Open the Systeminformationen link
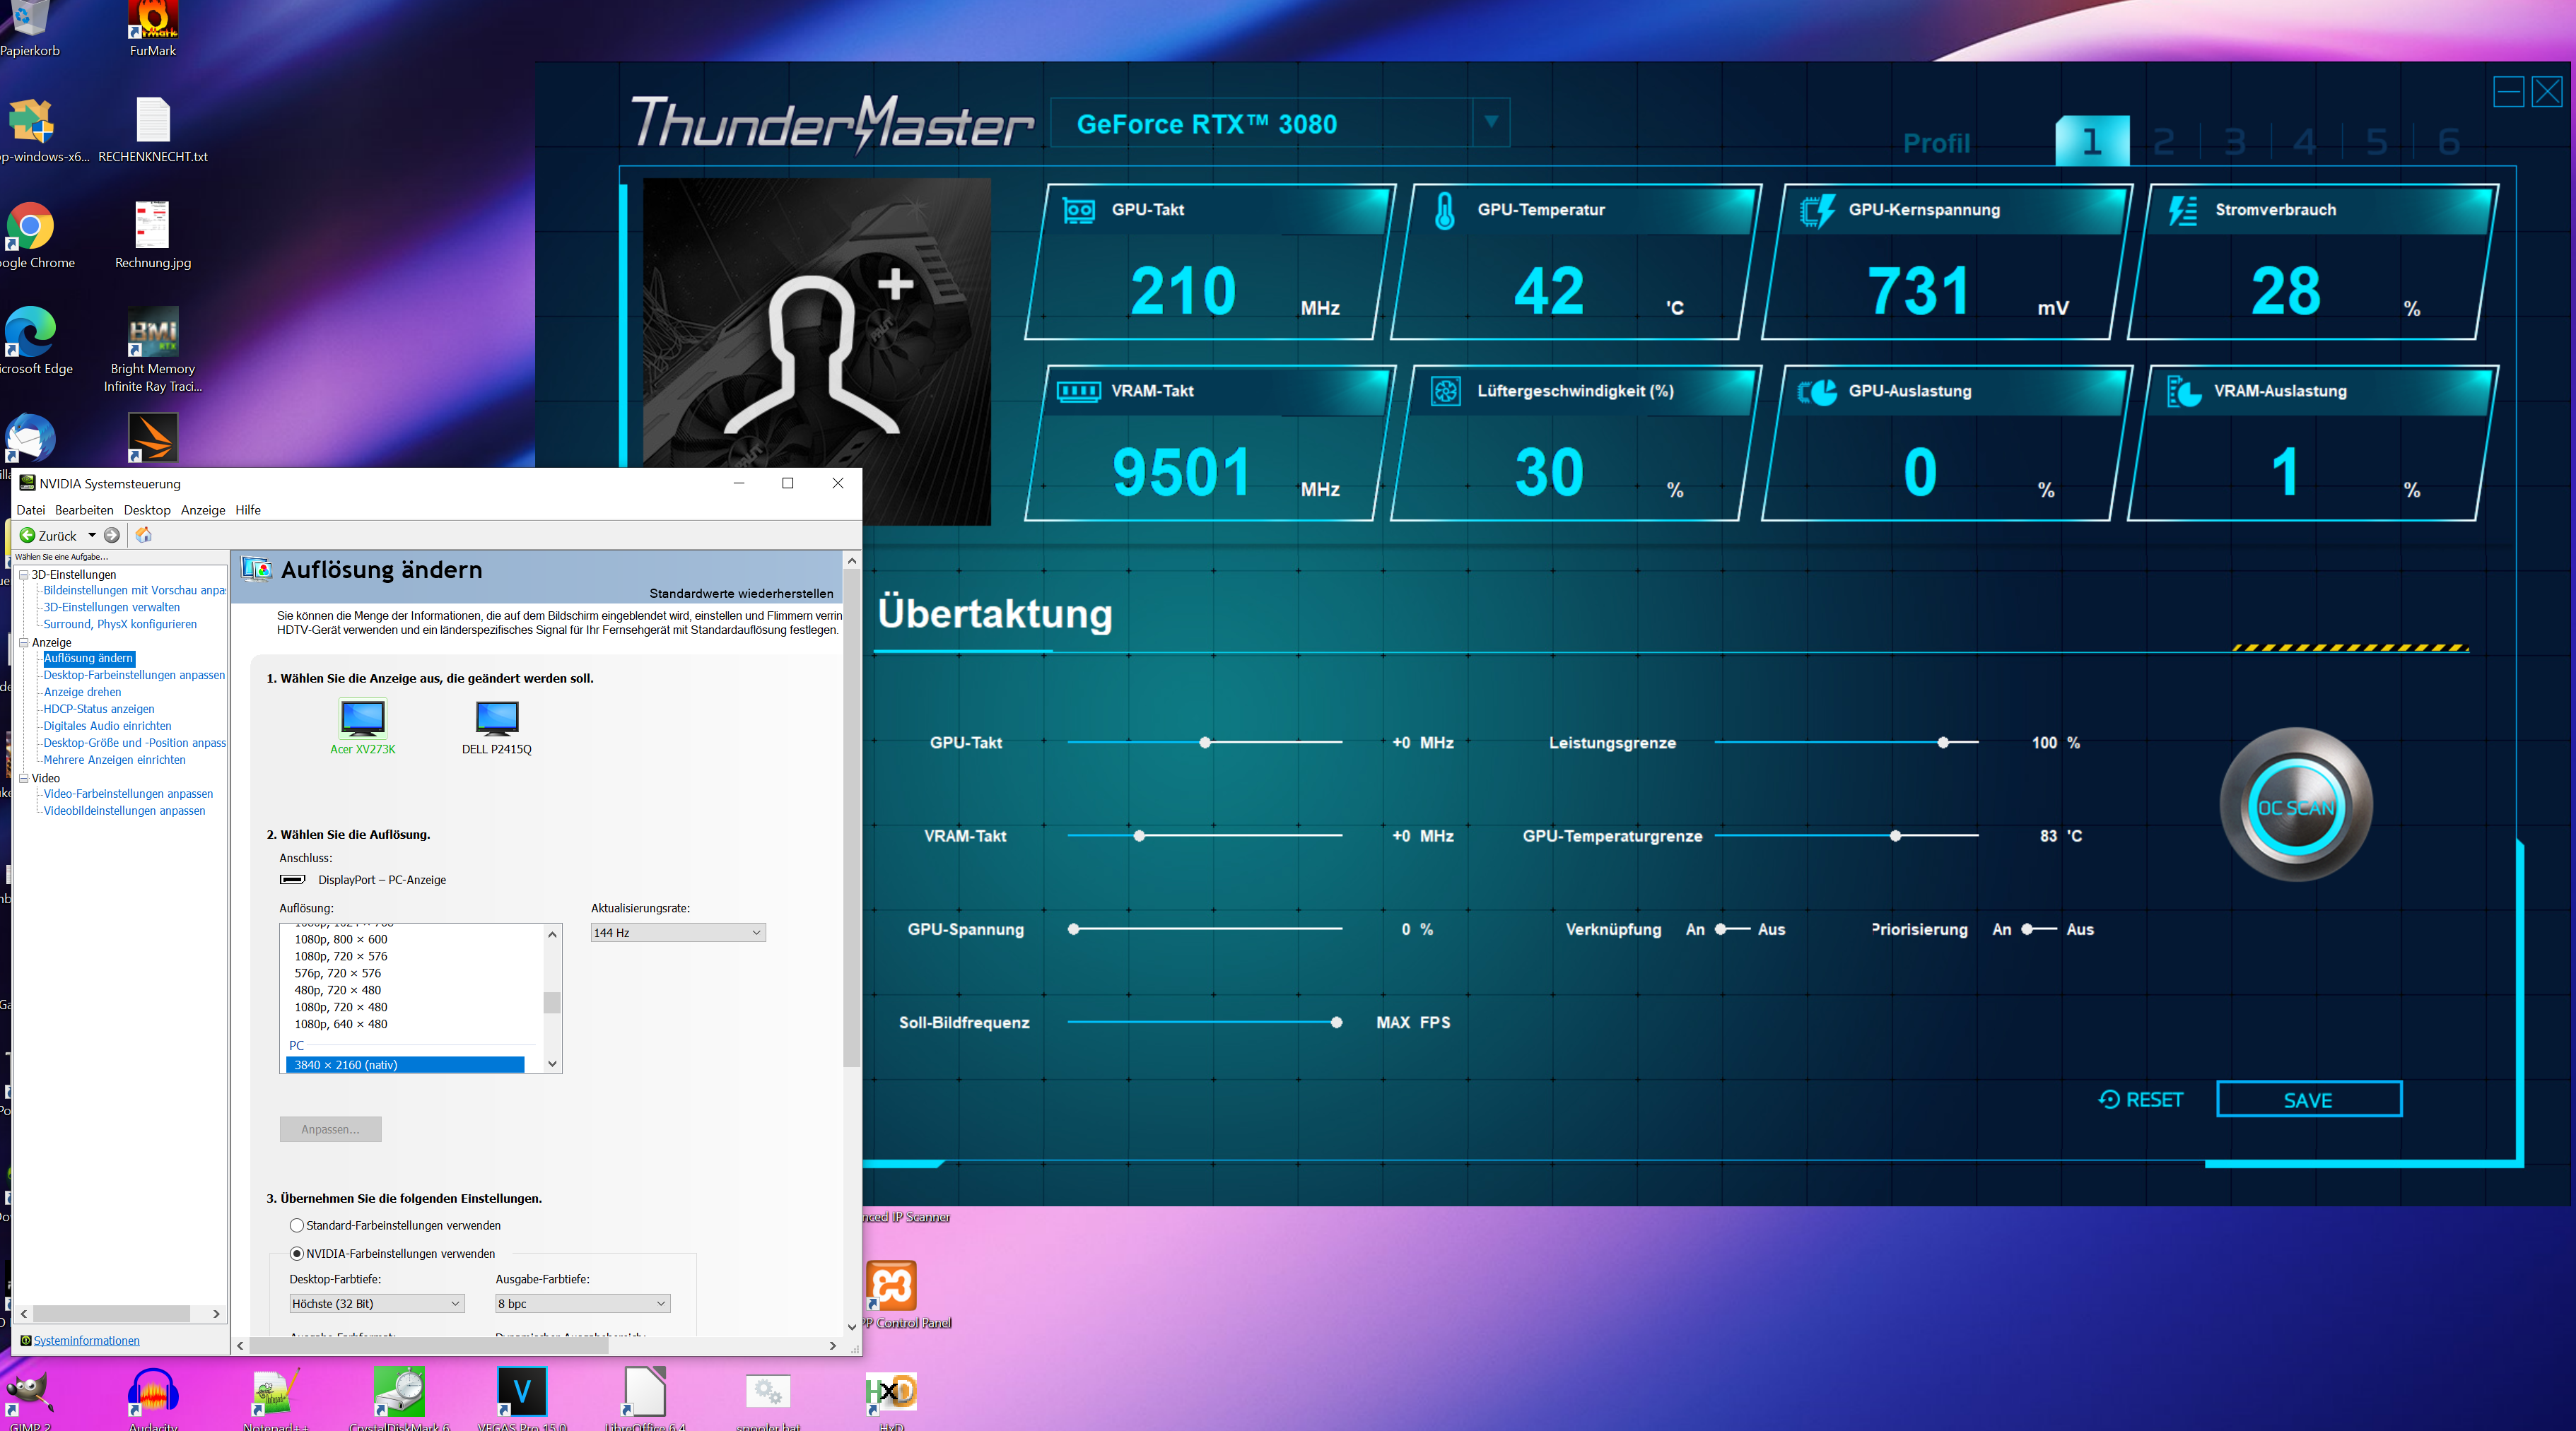The height and width of the screenshot is (1431, 2576). coord(86,1341)
